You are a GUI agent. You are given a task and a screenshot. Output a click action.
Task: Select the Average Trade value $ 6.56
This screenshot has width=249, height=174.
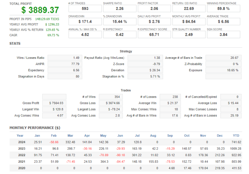tap(223, 22)
